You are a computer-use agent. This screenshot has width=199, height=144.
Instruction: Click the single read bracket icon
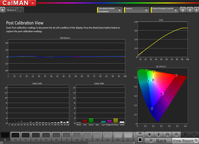167,134
